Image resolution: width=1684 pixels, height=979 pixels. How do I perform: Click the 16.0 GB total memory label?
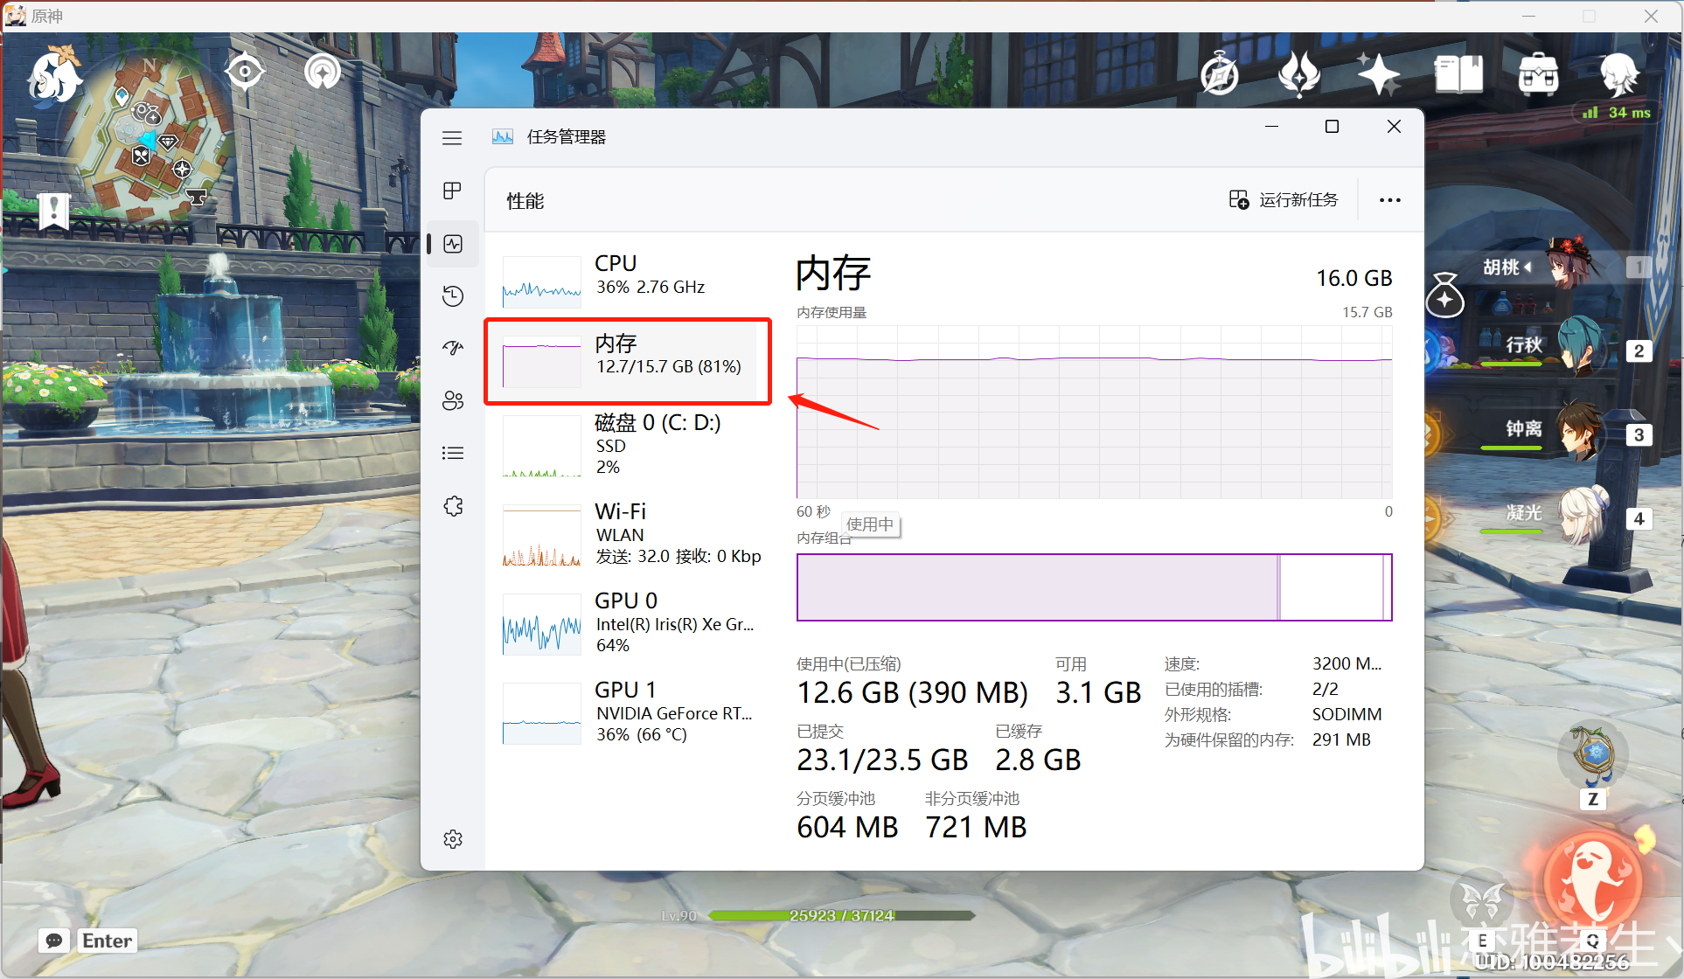pos(1353,278)
